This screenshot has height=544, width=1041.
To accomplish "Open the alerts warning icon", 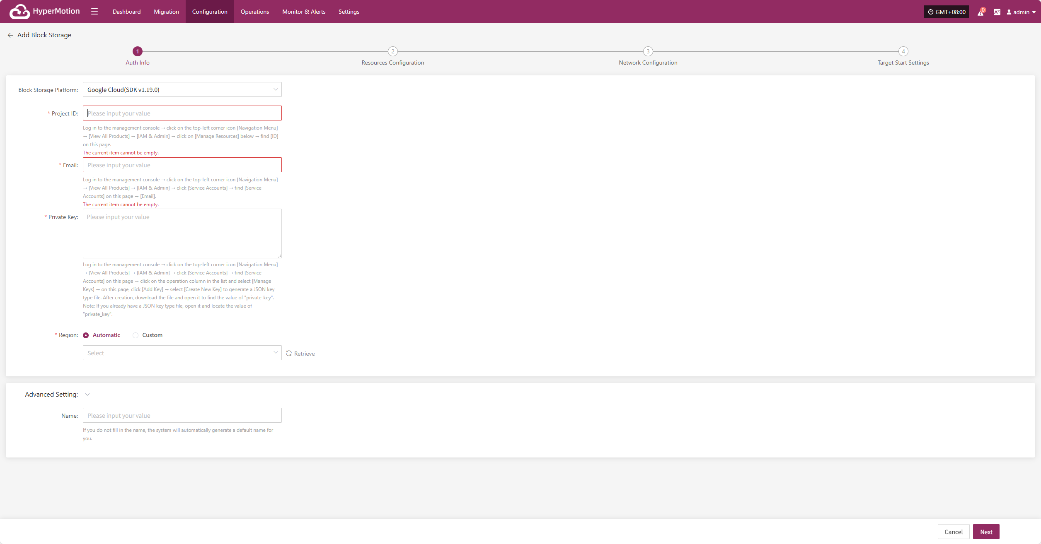I will pos(980,12).
